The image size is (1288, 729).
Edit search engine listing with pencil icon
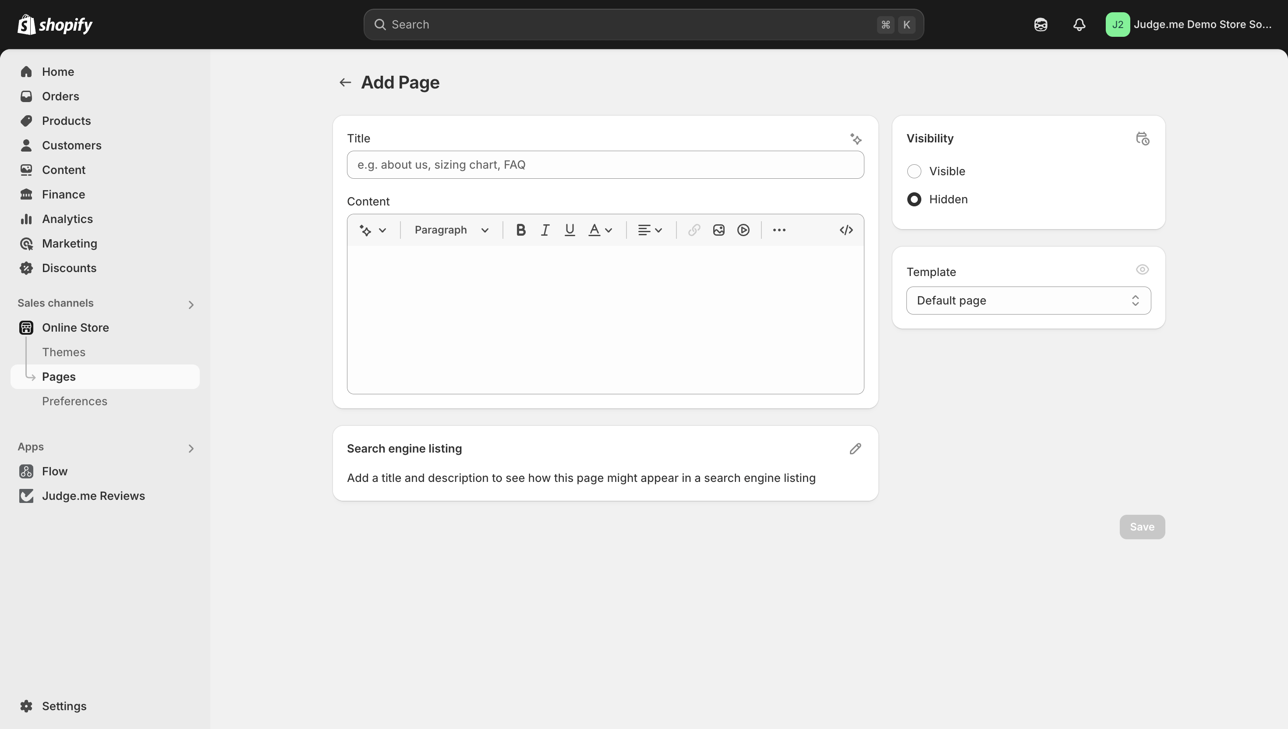(856, 449)
